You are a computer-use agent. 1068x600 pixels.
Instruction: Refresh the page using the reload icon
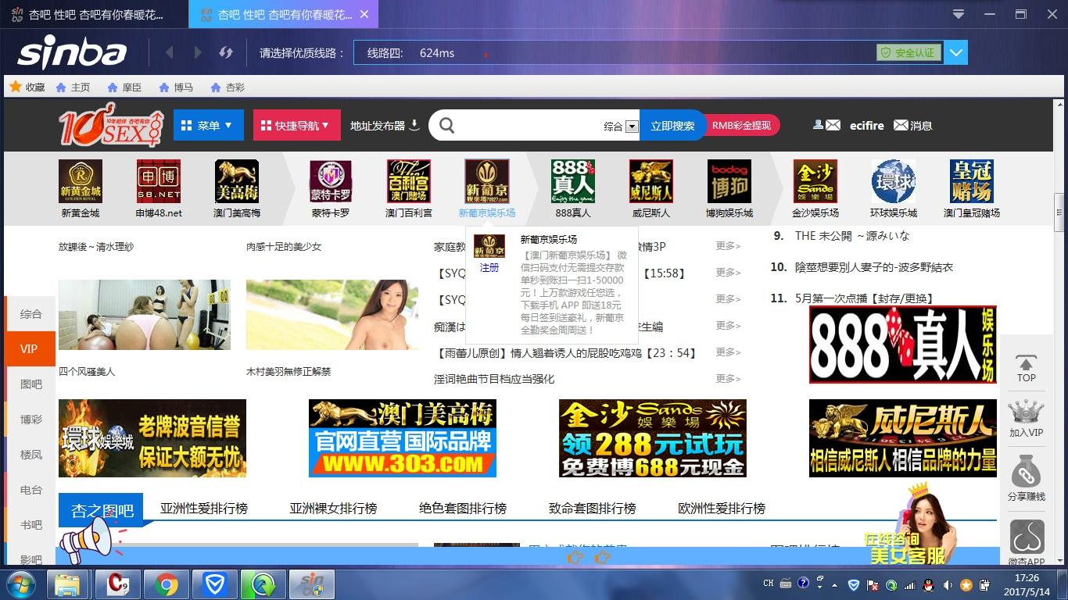[x=226, y=52]
